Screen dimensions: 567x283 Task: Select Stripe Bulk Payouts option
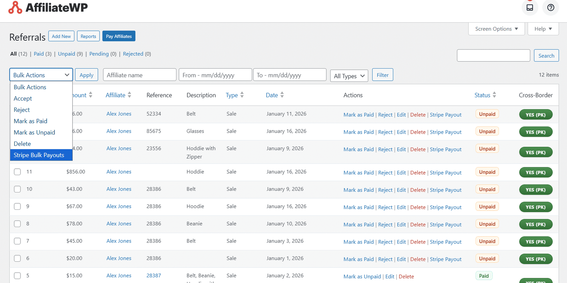pos(41,155)
